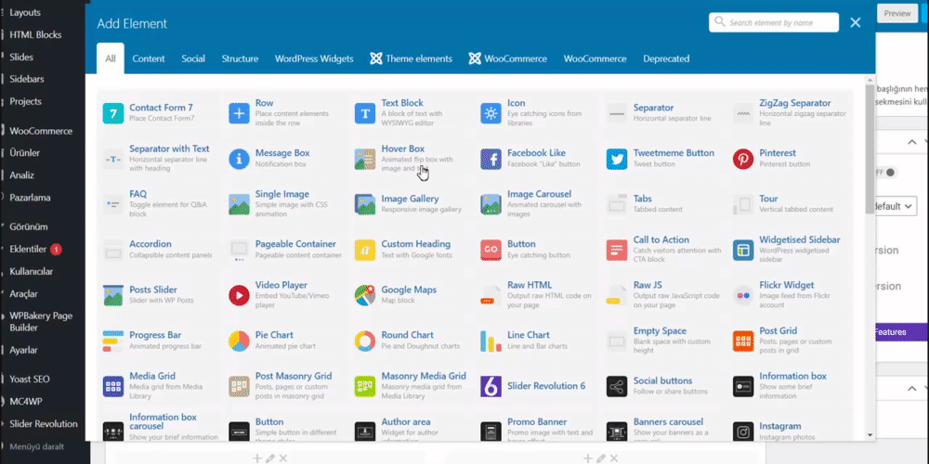This screenshot has width=929, height=464.
Task: Choose the Accordion element
Action: tap(157, 249)
